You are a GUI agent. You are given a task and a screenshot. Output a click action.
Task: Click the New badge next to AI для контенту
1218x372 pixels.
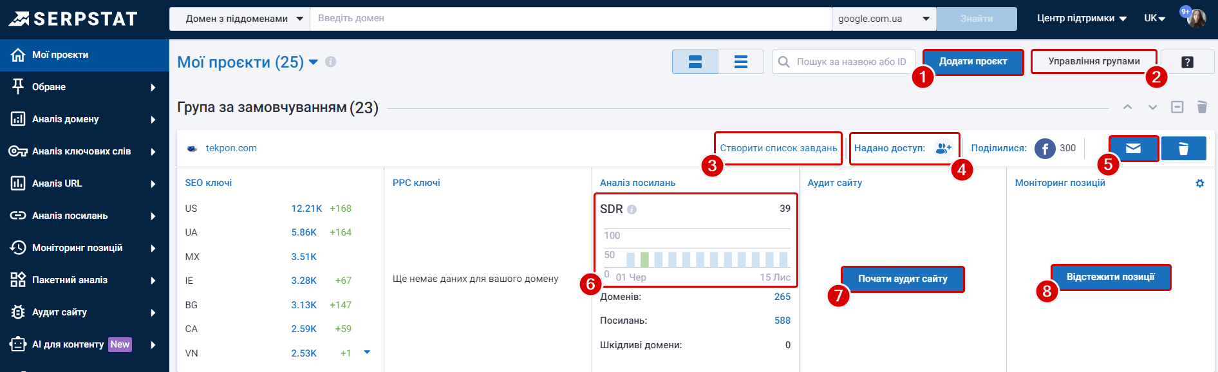coord(120,344)
